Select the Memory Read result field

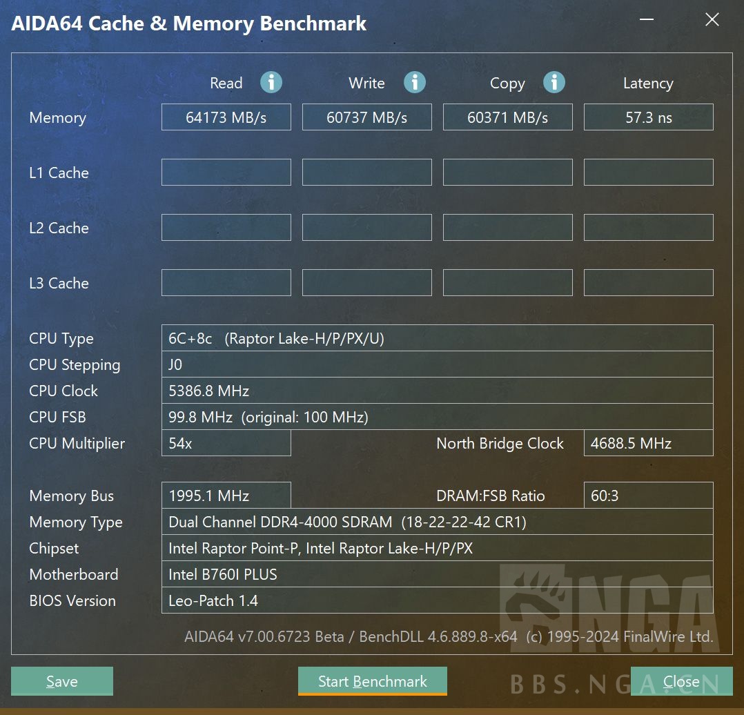click(226, 117)
